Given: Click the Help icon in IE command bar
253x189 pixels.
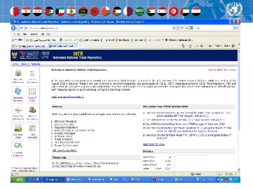Looking at the screenshot, I should click(x=233, y=46).
